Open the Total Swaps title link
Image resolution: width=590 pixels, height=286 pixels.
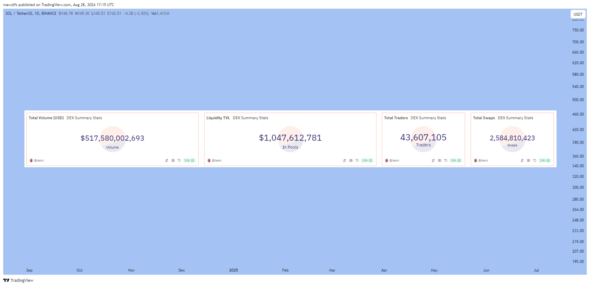(484, 118)
